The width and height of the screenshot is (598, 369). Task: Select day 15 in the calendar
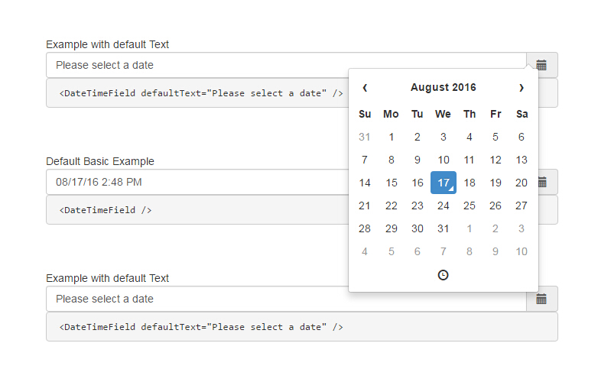pyautogui.click(x=392, y=183)
